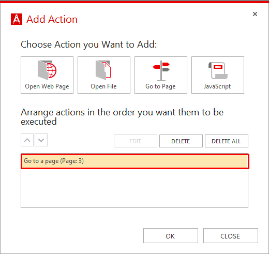
Task: Click the greyed-out EDIT button
Action: [136, 141]
